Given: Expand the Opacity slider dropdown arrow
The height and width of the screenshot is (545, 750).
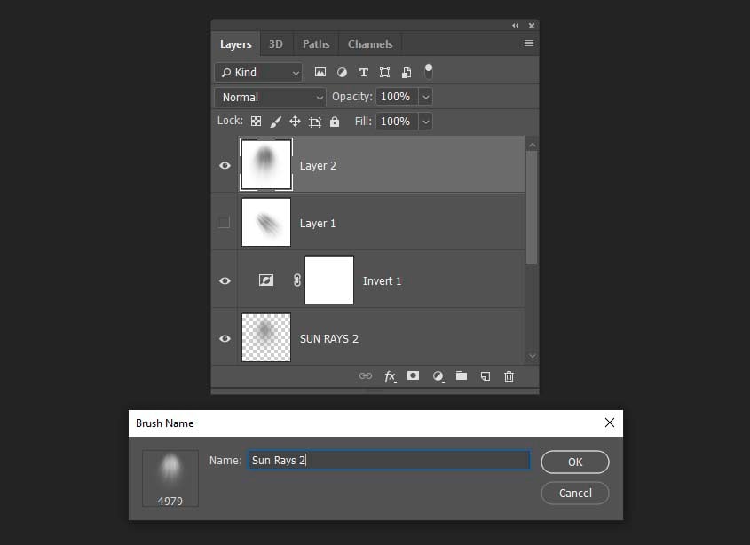Looking at the screenshot, I should 426,97.
